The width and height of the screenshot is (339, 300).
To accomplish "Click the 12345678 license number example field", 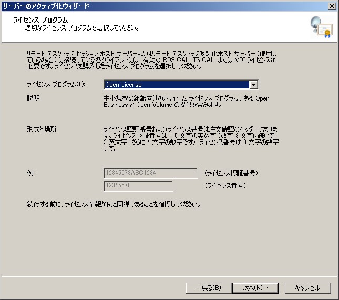I will [x=138, y=186].
